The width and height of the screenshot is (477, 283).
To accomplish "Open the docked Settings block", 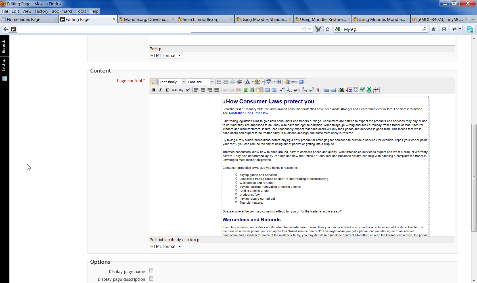I will tap(4, 65).
